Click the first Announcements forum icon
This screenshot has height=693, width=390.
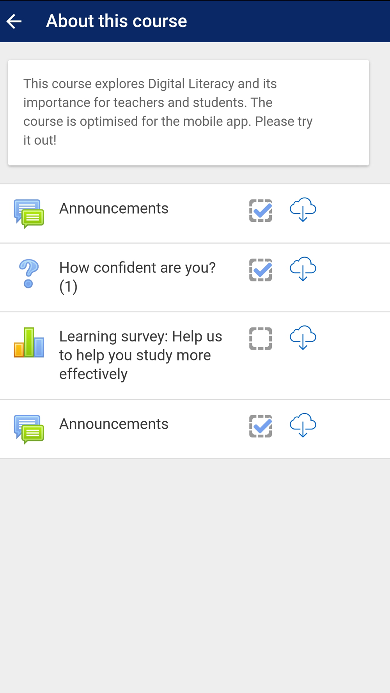point(29,214)
